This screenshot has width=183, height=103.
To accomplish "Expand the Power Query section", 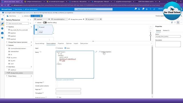I will coord(7,76).
